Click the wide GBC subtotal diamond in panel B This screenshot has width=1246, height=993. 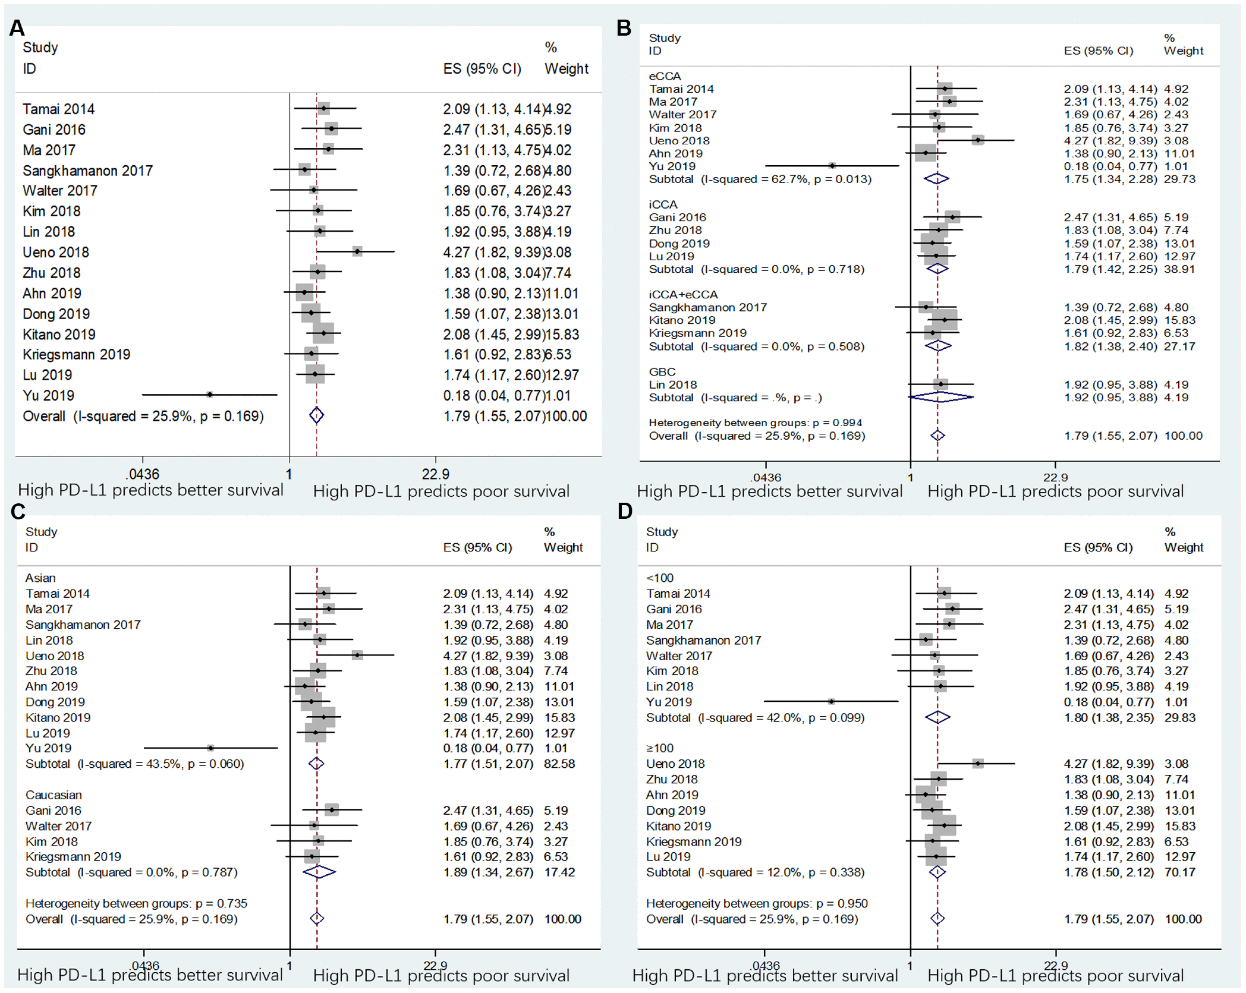940,397
